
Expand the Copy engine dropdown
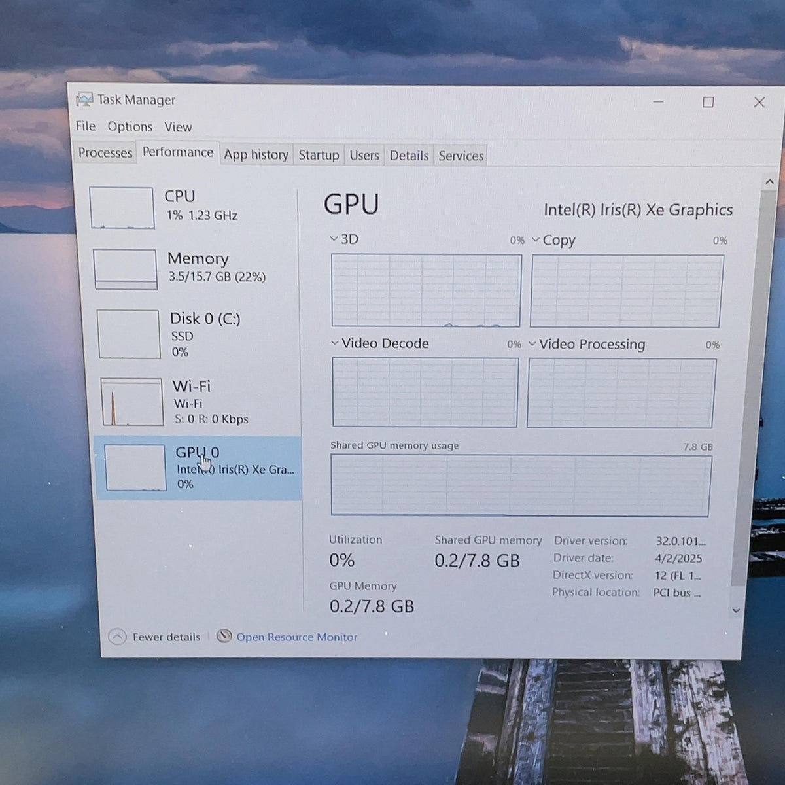pos(536,240)
